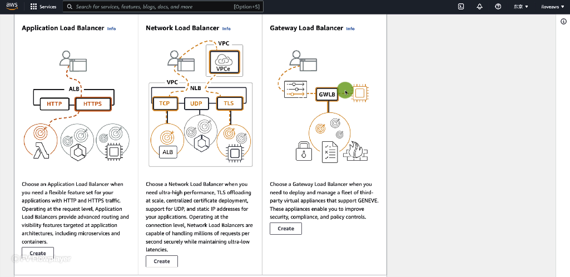
Task: Click the TLS box in NLB diagram
Action: click(229, 103)
